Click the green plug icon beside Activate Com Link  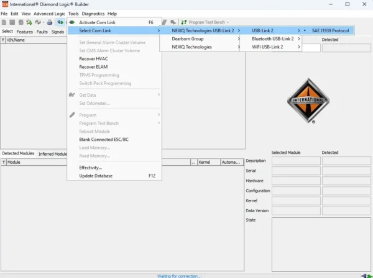point(72,22)
